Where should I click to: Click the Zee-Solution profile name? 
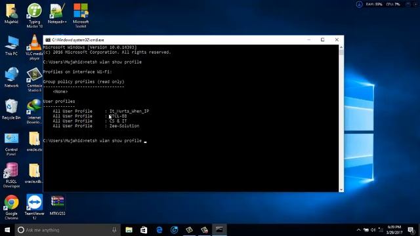124,126
